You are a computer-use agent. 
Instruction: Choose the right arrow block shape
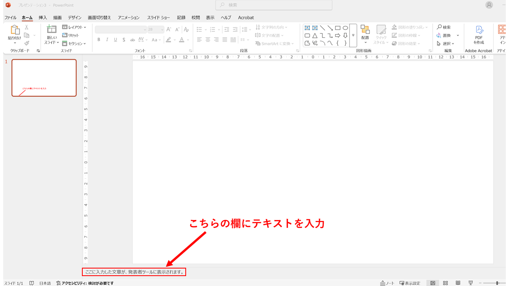point(338,35)
